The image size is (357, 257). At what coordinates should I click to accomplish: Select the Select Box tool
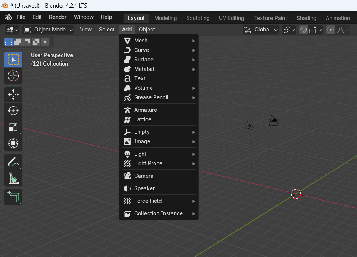[x=13, y=60]
